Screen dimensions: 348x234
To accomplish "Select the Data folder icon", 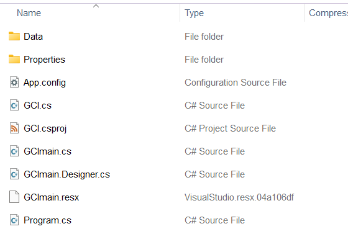I will tap(14, 37).
